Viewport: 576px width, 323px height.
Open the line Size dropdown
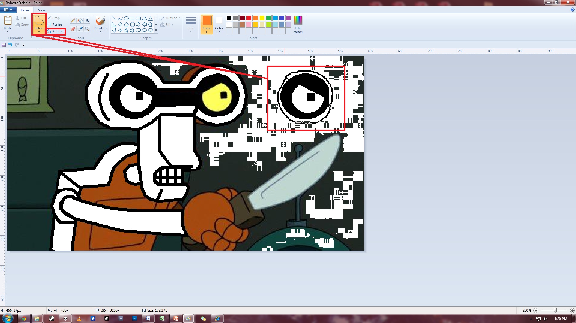click(191, 24)
